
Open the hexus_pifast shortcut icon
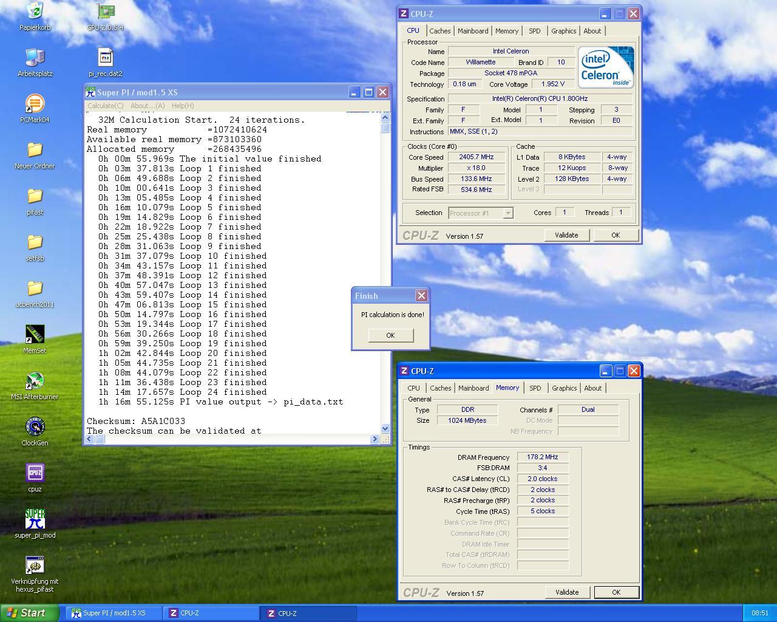[35, 565]
